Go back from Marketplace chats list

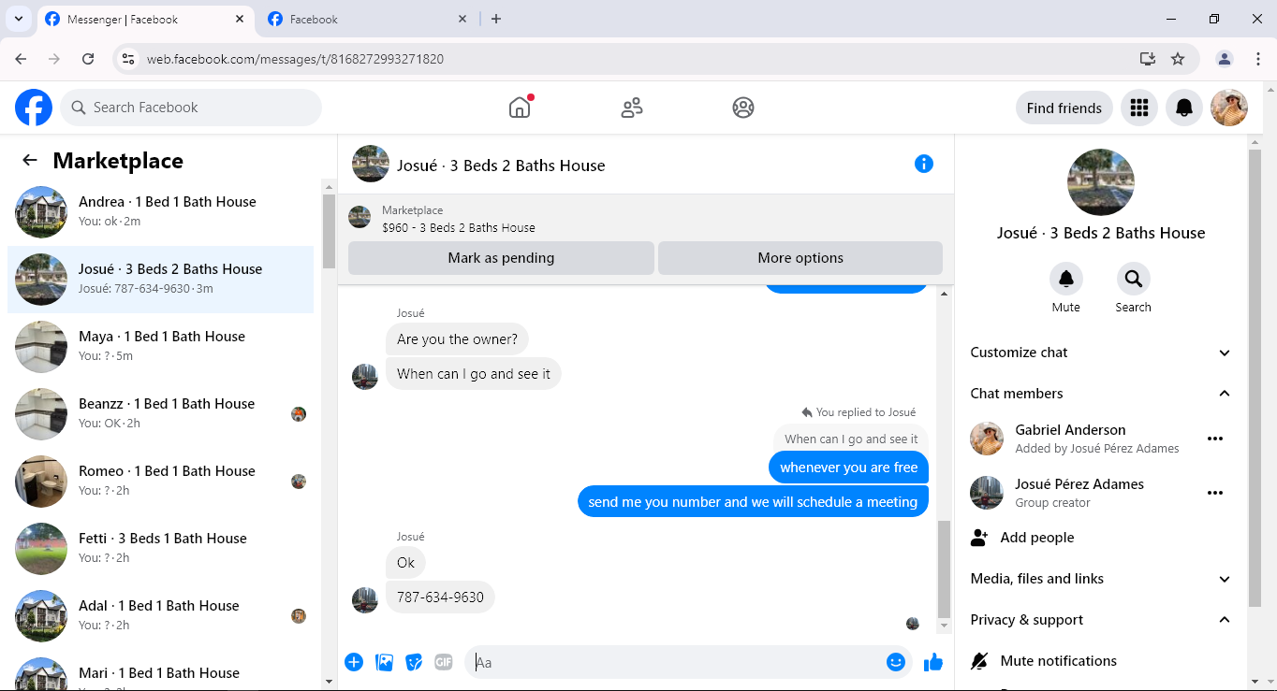[30, 161]
